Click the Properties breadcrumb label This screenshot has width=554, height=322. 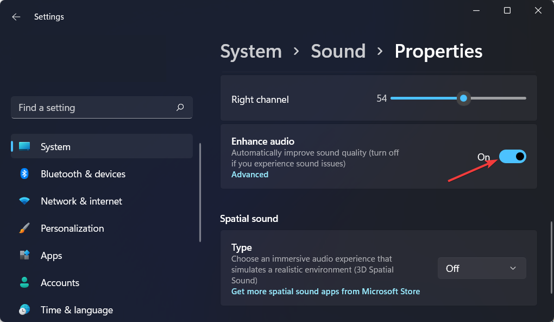[x=438, y=51]
